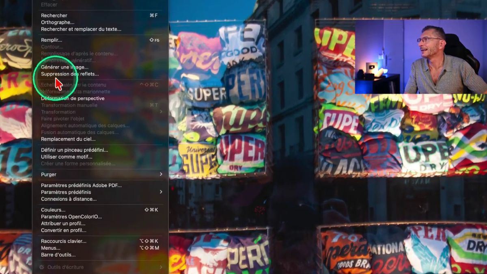Click the greyed Contour... entry

pos(52,47)
